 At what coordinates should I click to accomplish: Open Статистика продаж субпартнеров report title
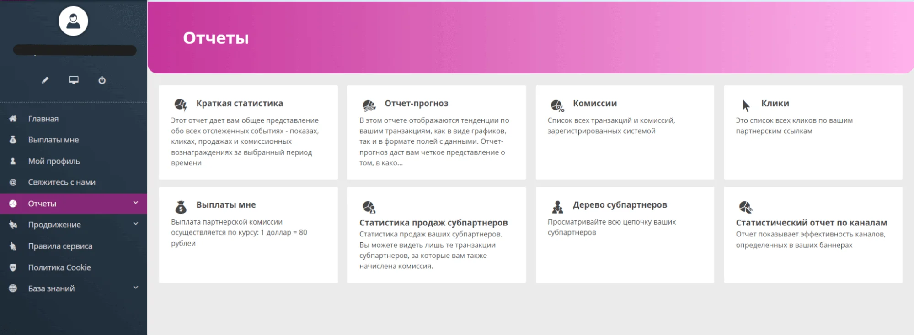tap(433, 223)
